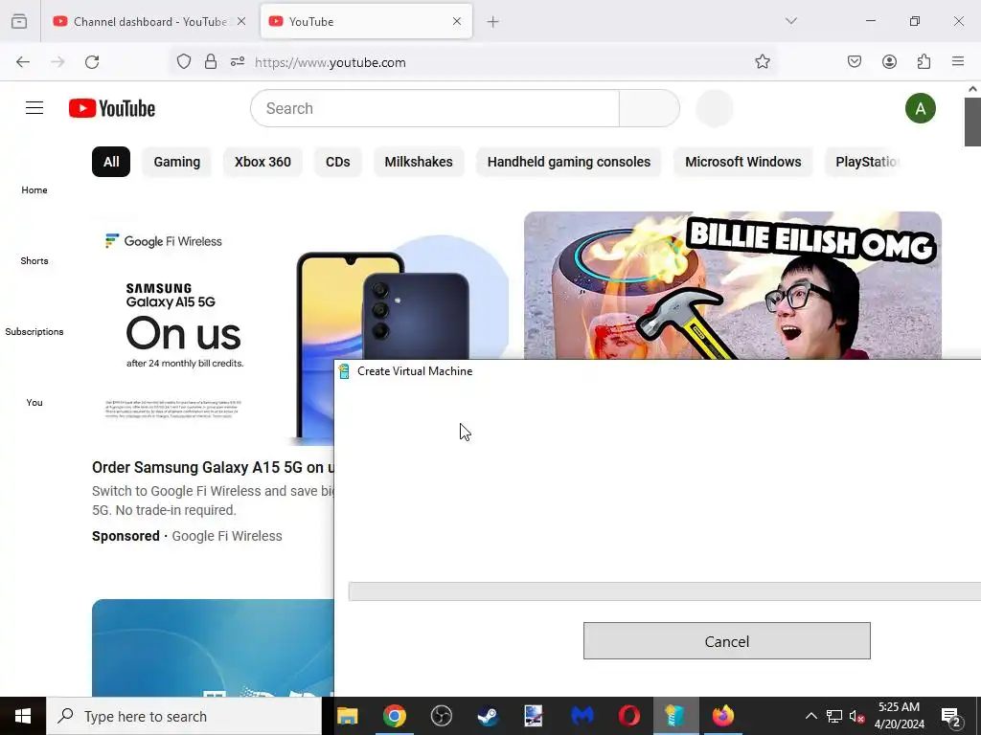Screen dimensions: 981x735
Task: Open tracking protection shield icon
Action: coord(183,62)
